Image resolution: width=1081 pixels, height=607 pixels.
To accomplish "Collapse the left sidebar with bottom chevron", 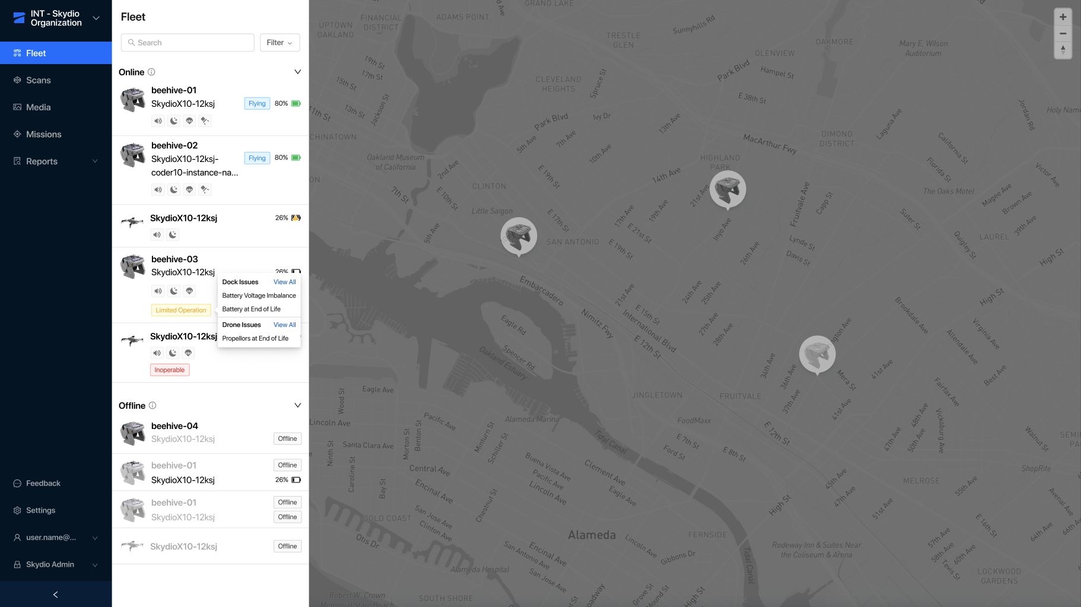I will pos(56,595).
